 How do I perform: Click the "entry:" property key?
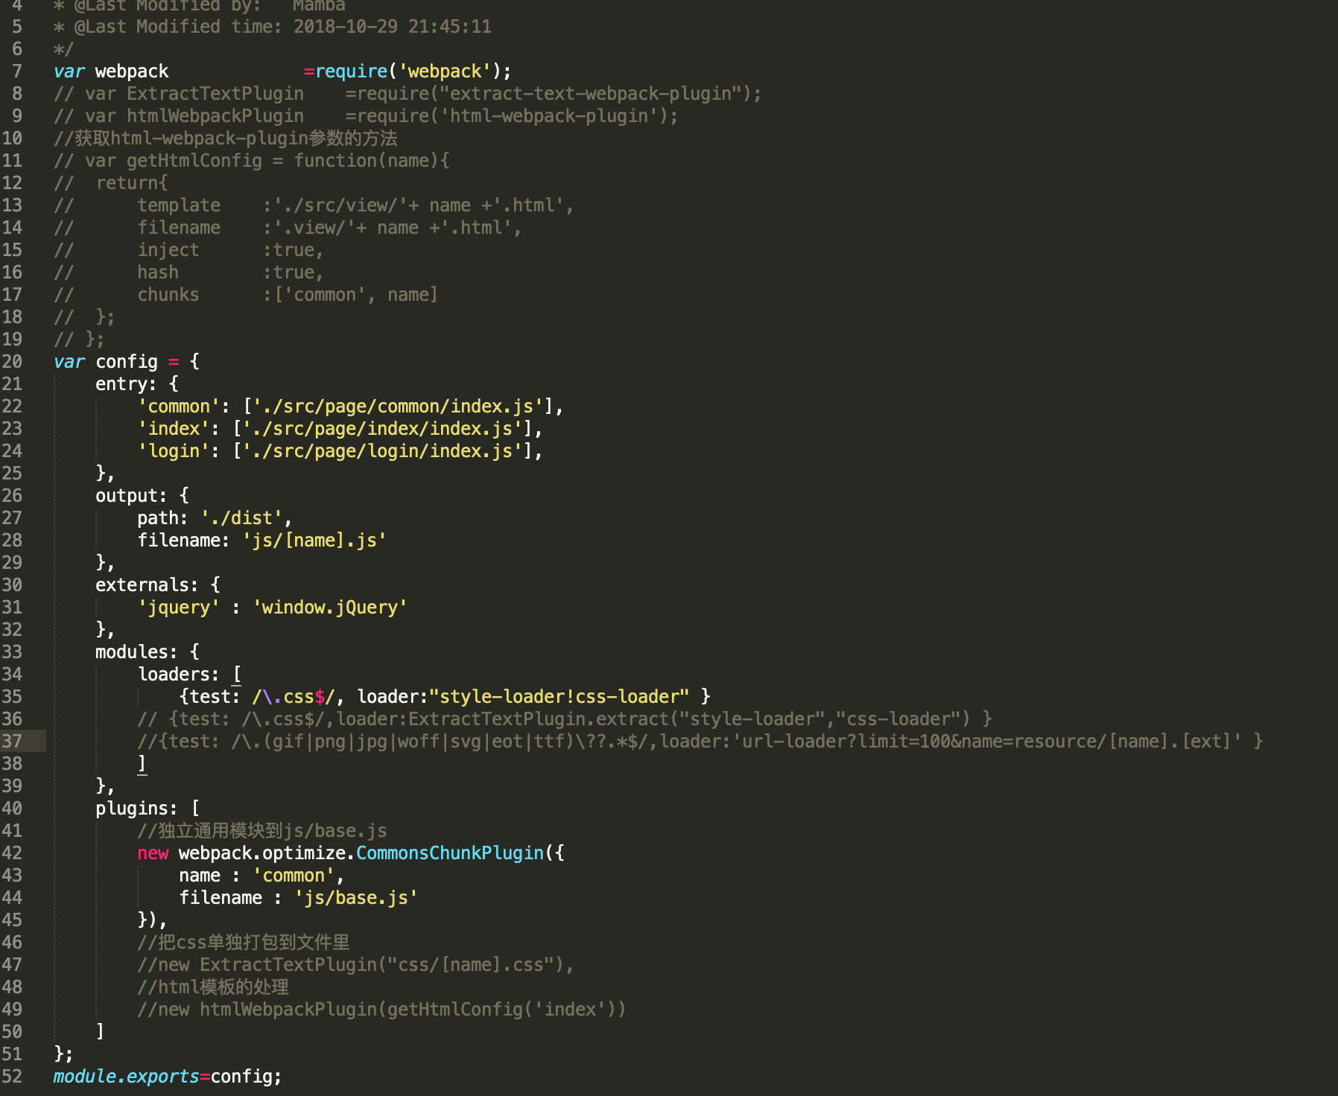tap(127, 384)
